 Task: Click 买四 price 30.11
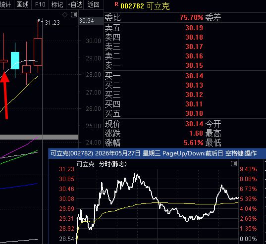pos(194,104)
